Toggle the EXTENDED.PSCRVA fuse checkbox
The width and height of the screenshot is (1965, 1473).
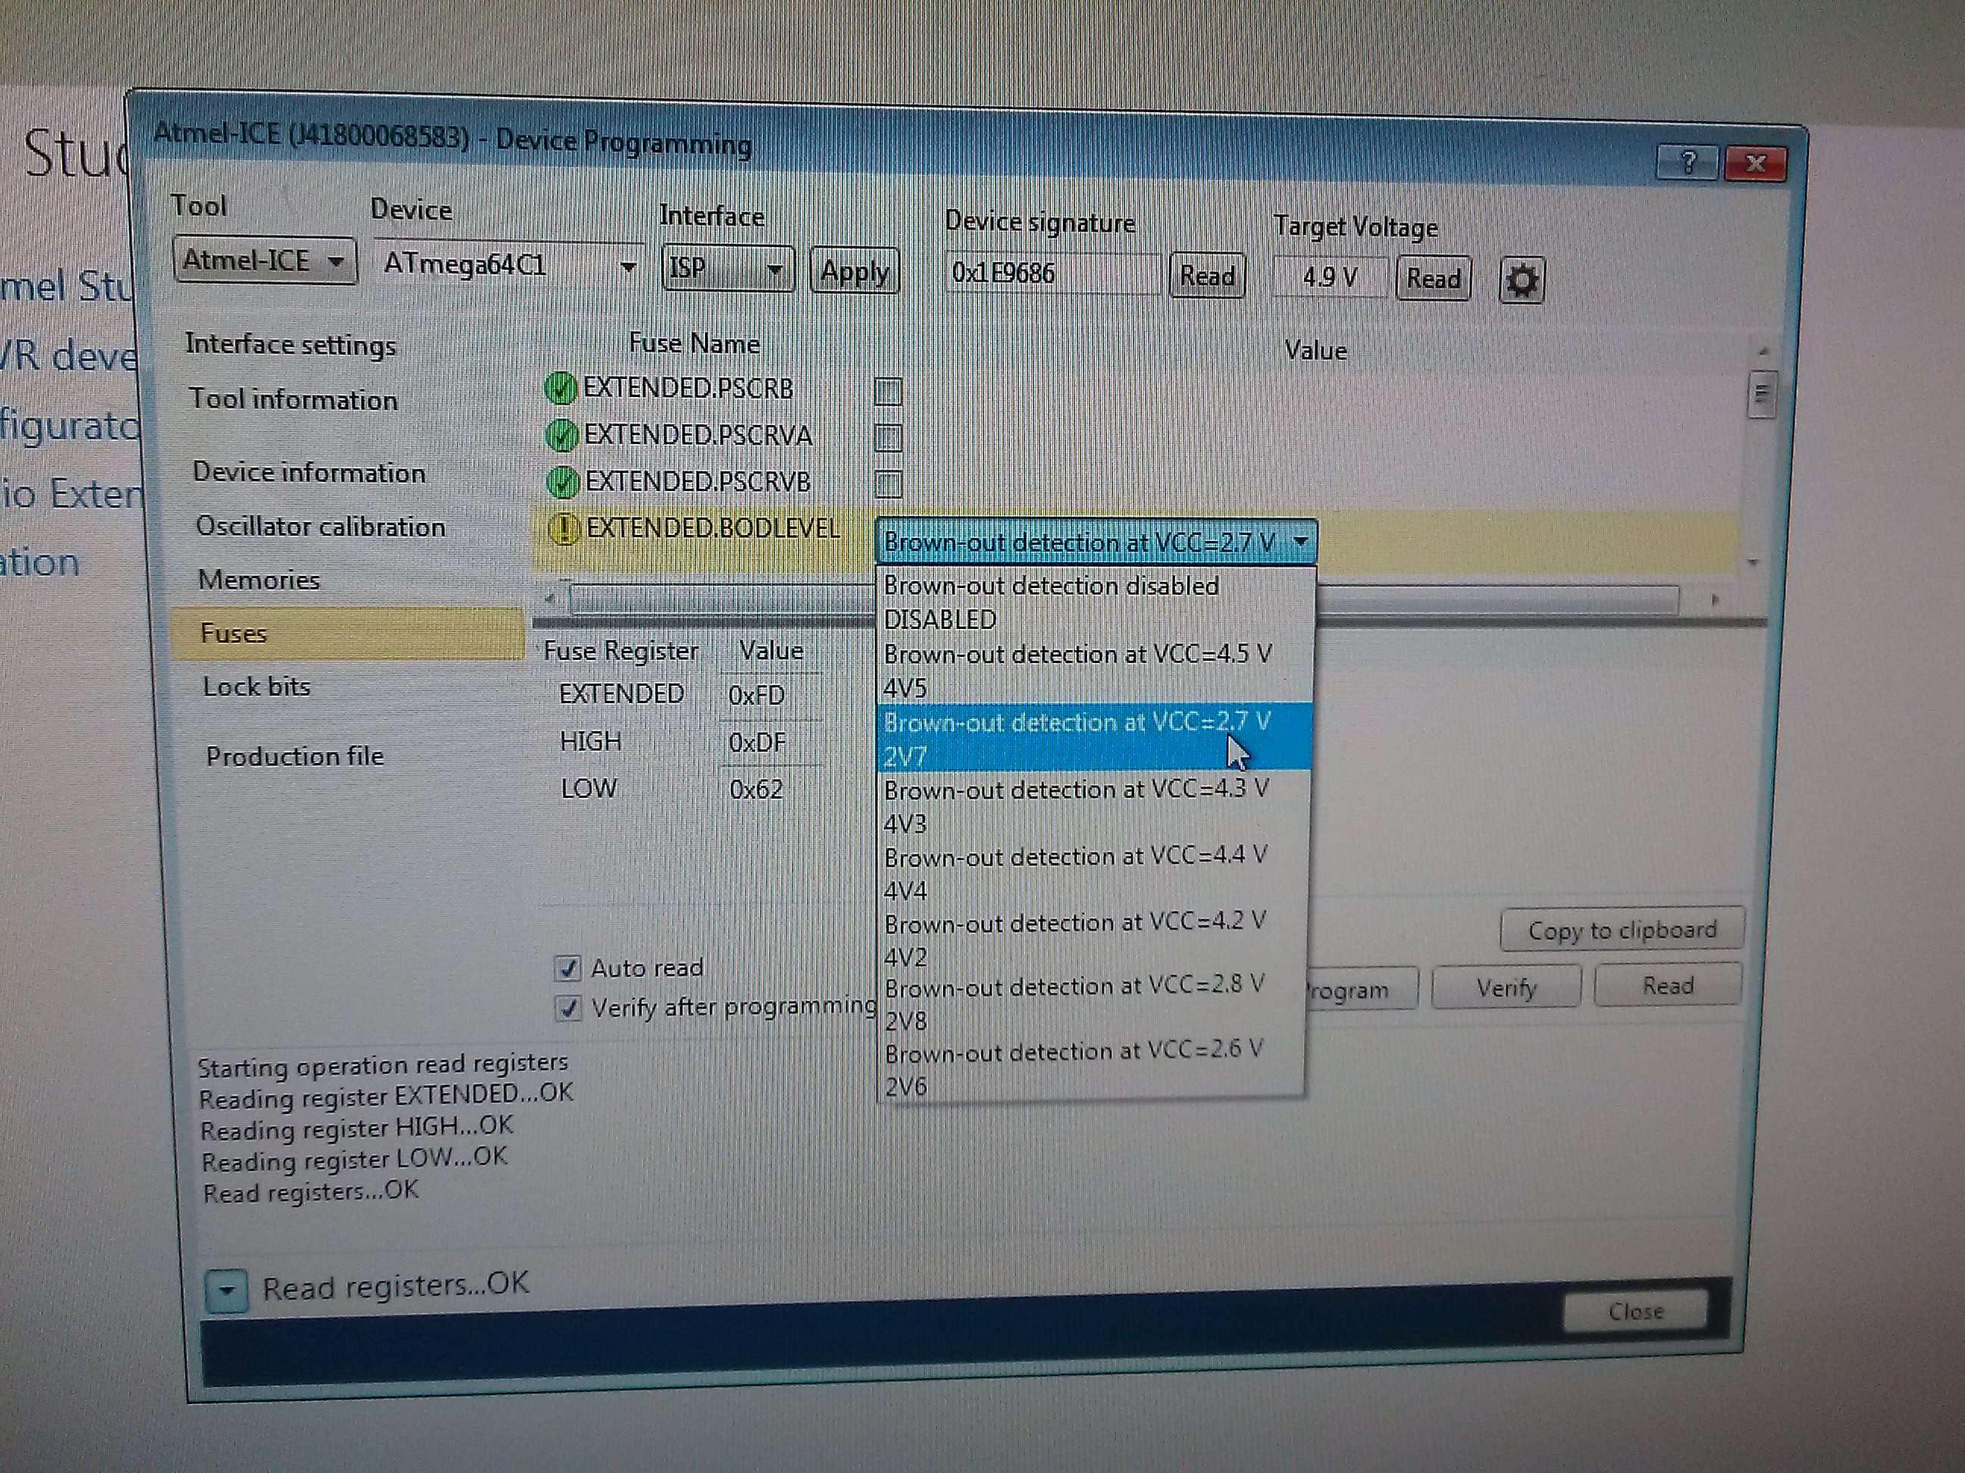tap(888, 438)
